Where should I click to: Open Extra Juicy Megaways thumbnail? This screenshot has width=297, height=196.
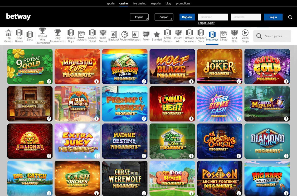(x=77, y=141)
